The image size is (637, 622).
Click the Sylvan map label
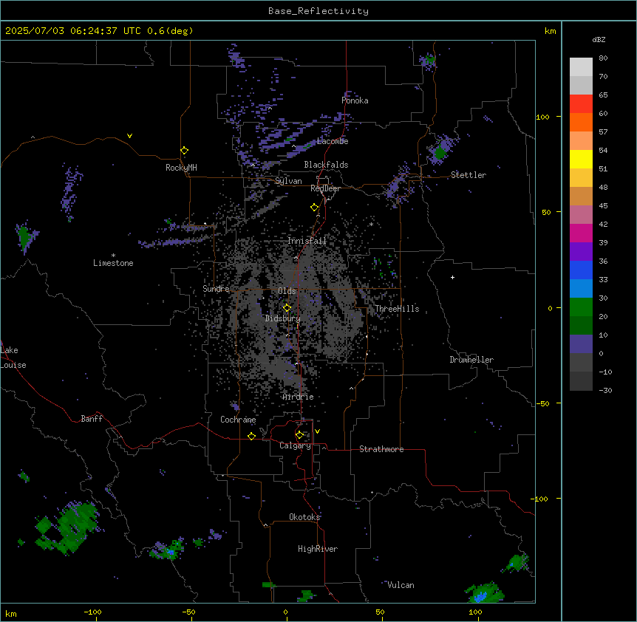coord(288,181)
